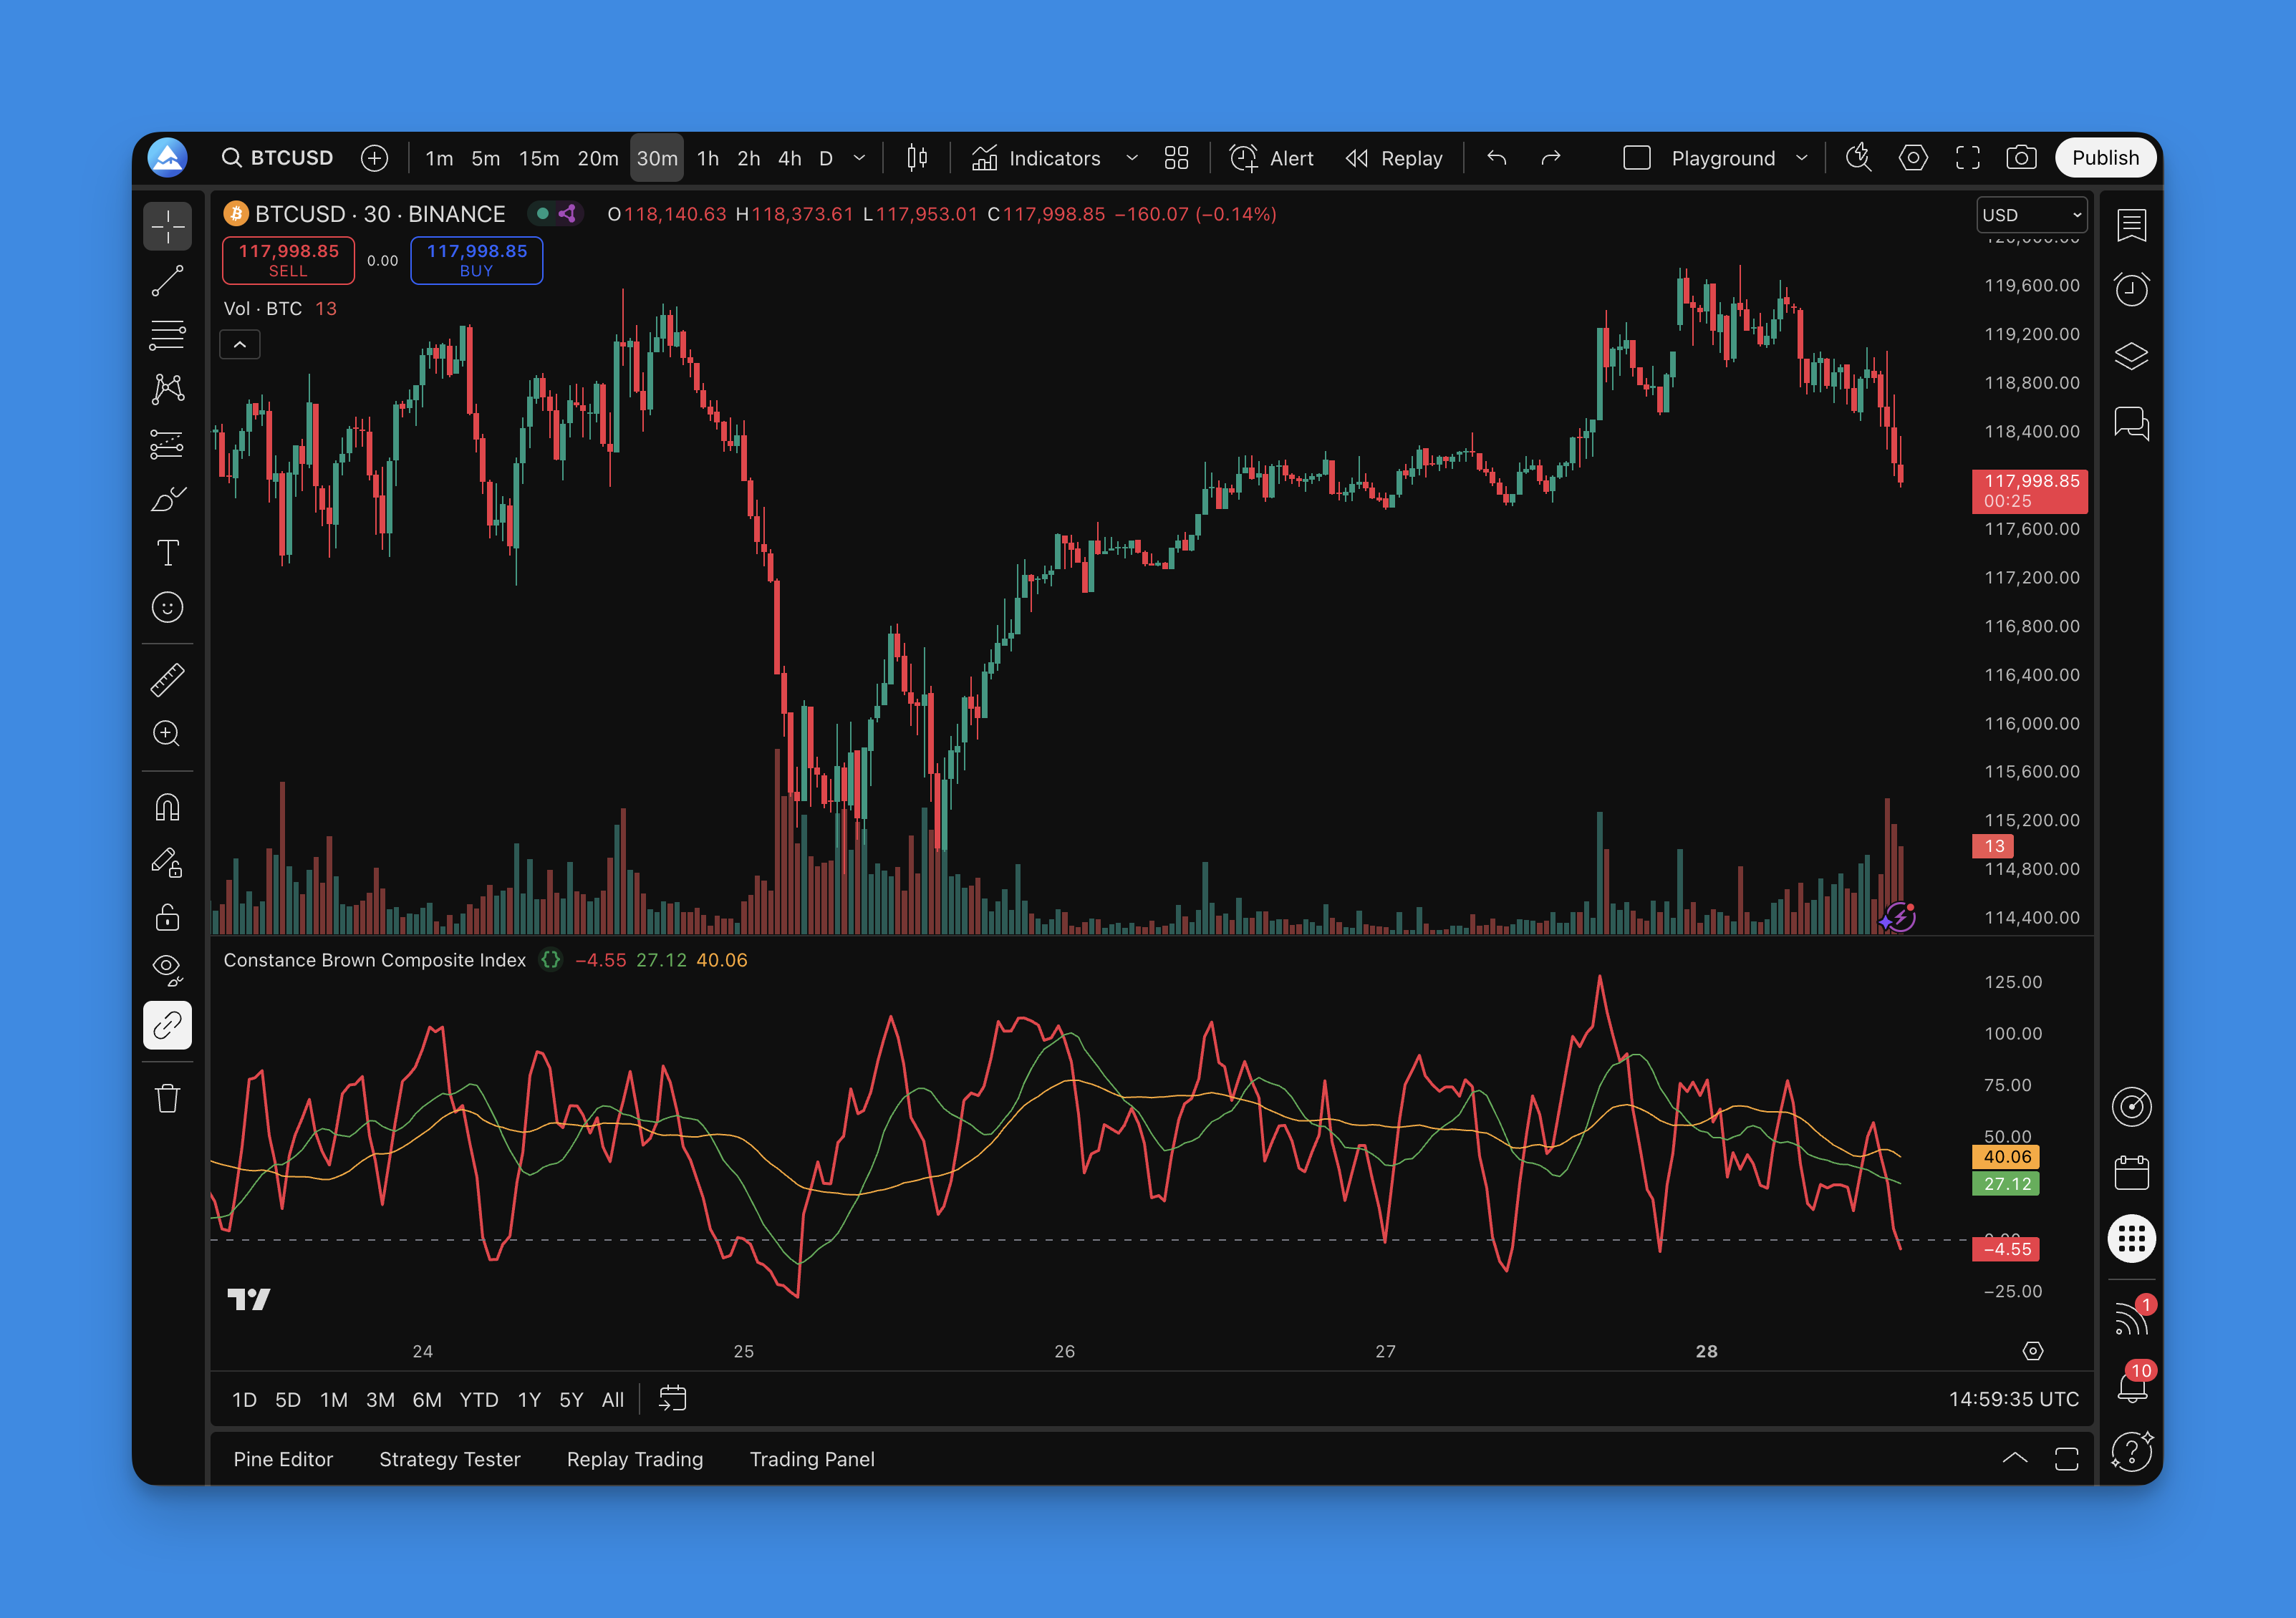Screen dimensions: 2296x1618
Task: Click the SELL 117,998.85 button
Action: (x=288, y=261)
